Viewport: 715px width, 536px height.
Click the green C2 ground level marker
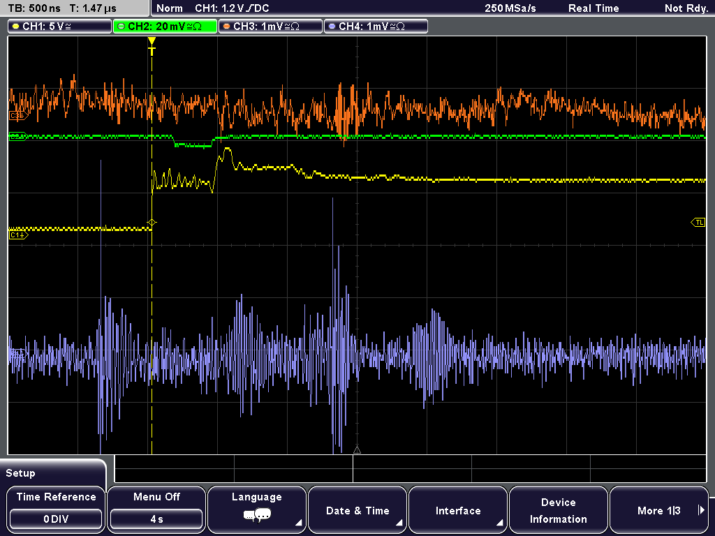coord(18,136)
